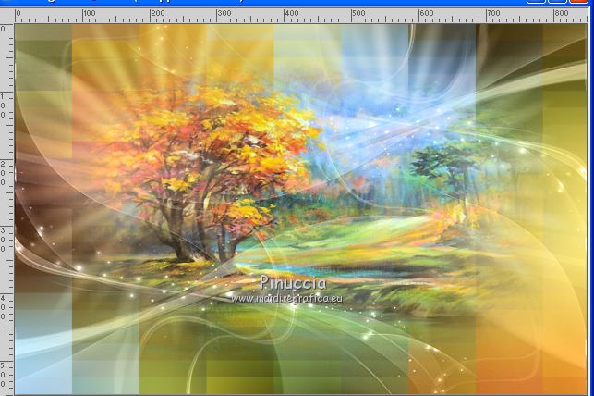
Task: Click the vertical ruler beside the image
Action: [7, 209]
